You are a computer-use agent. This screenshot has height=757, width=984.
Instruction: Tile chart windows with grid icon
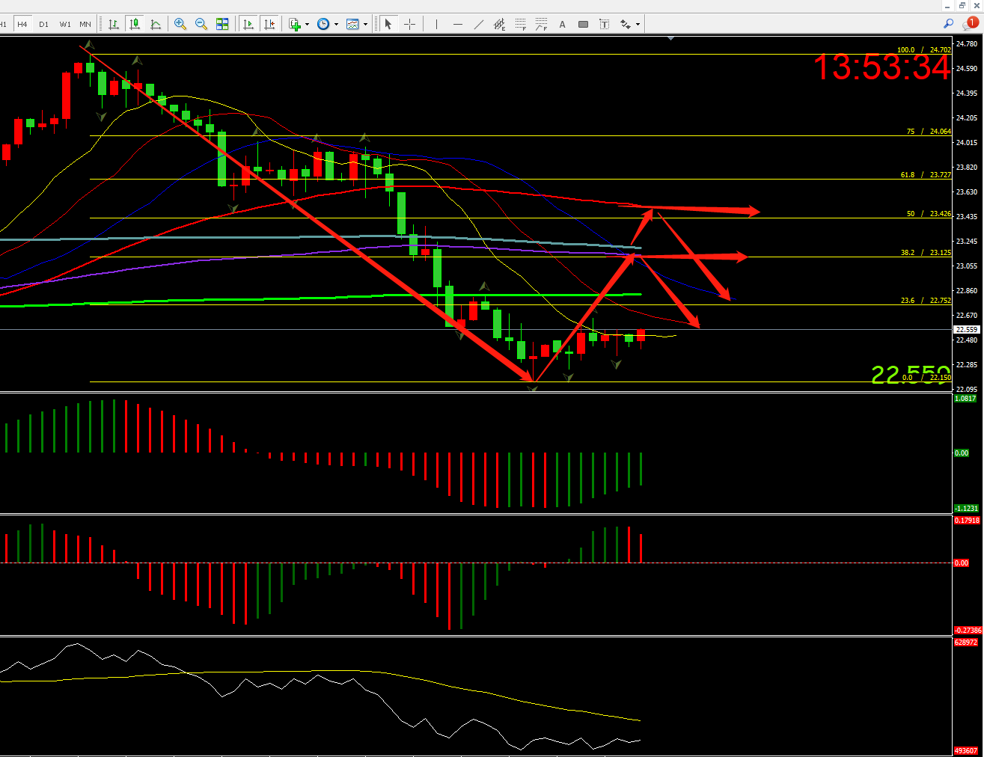[222, 24]
